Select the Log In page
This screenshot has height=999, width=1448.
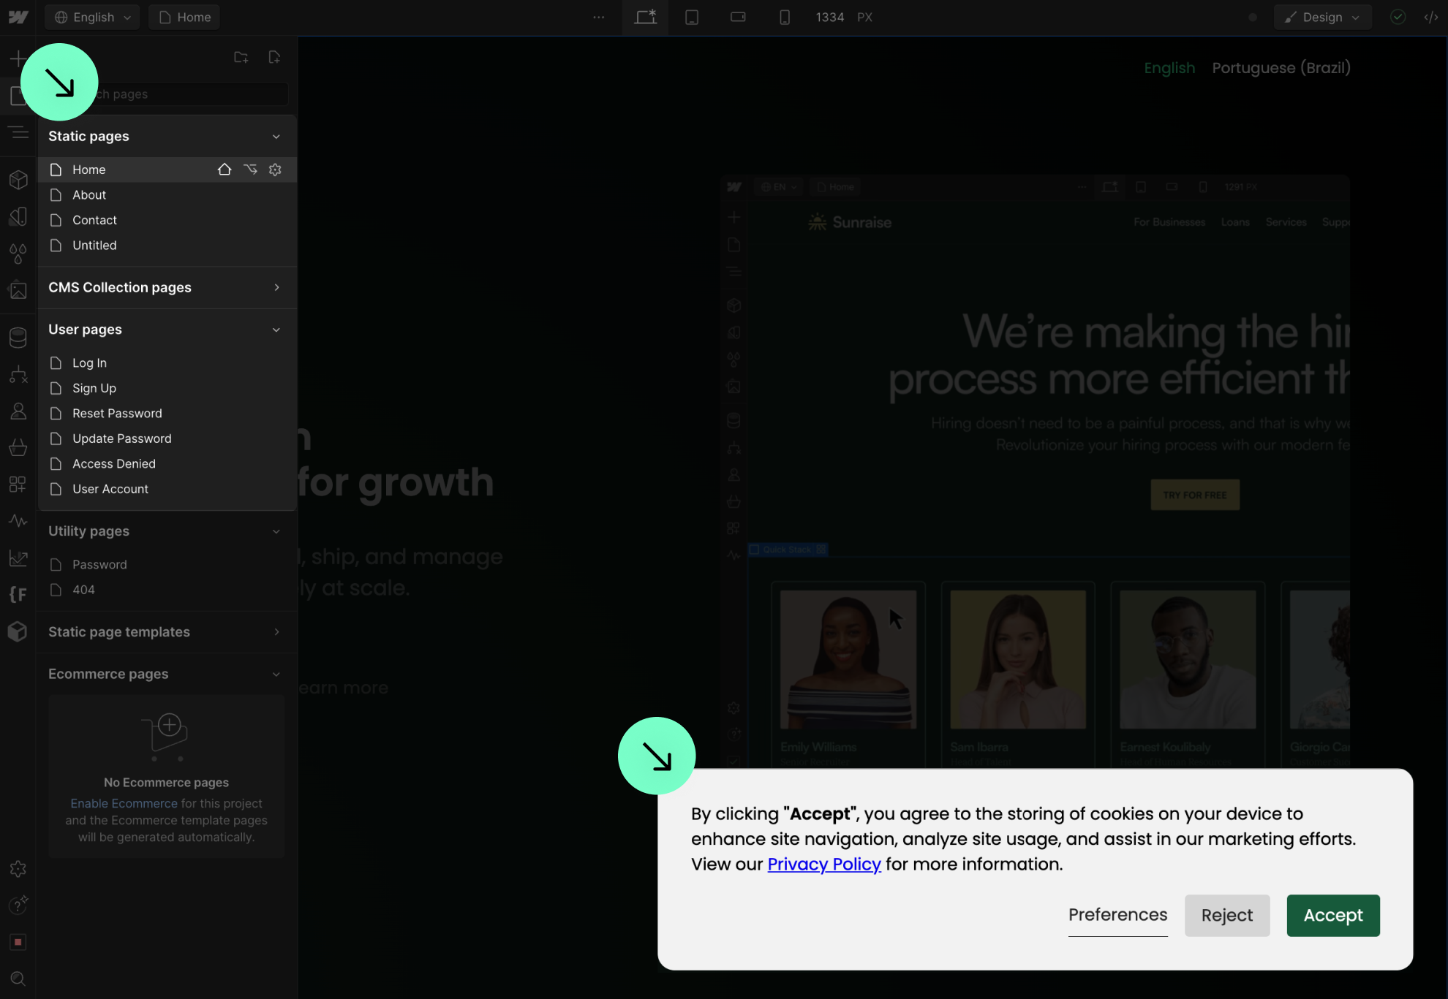point(167,363)
